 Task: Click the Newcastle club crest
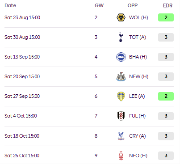coord(121,76)
